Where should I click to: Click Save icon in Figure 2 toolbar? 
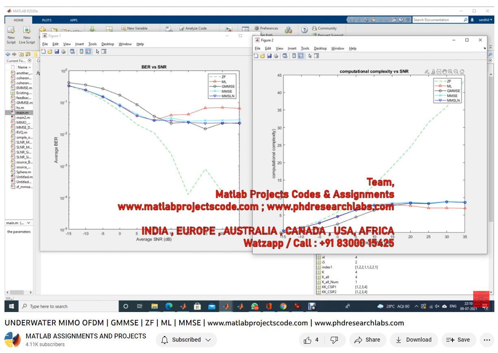click(x=269, y=56)
